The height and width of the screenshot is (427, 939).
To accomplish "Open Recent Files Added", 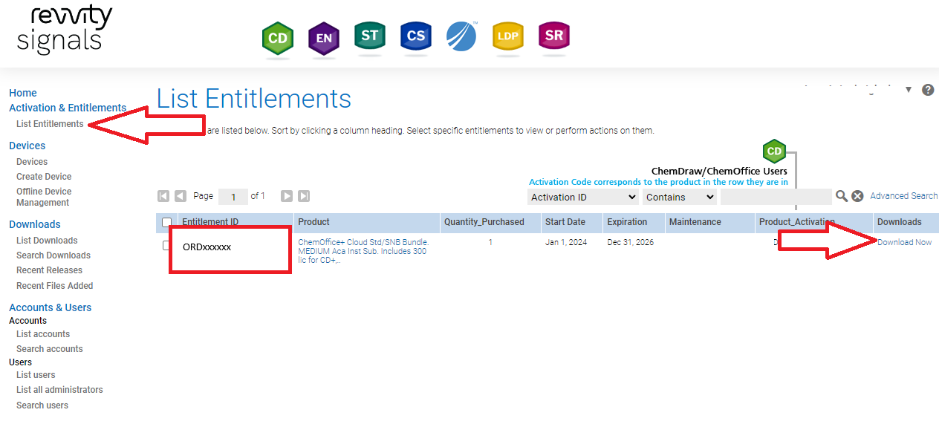I will pos(55,286).
